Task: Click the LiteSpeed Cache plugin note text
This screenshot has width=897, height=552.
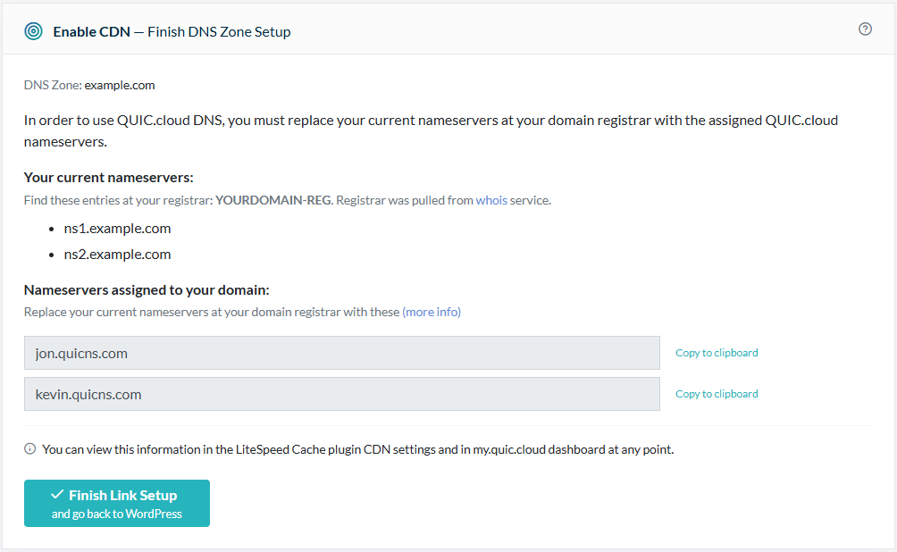Action: point(357,449)
